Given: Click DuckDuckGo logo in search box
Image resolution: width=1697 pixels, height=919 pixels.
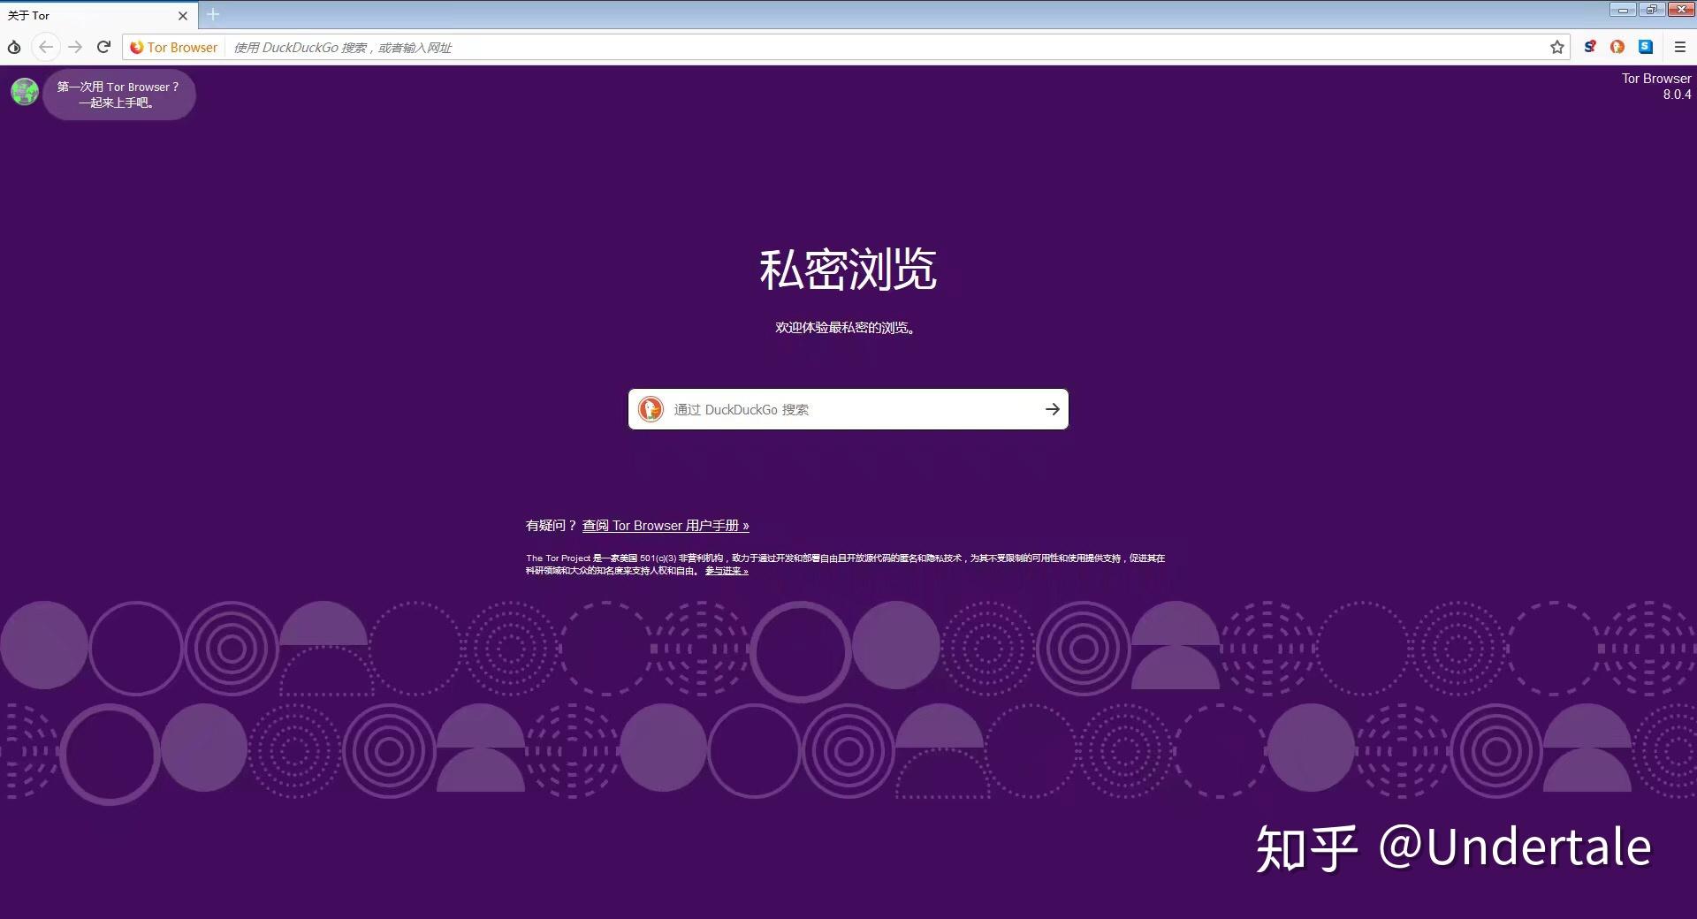Looking at the screenshot, I should pos(651,409).
